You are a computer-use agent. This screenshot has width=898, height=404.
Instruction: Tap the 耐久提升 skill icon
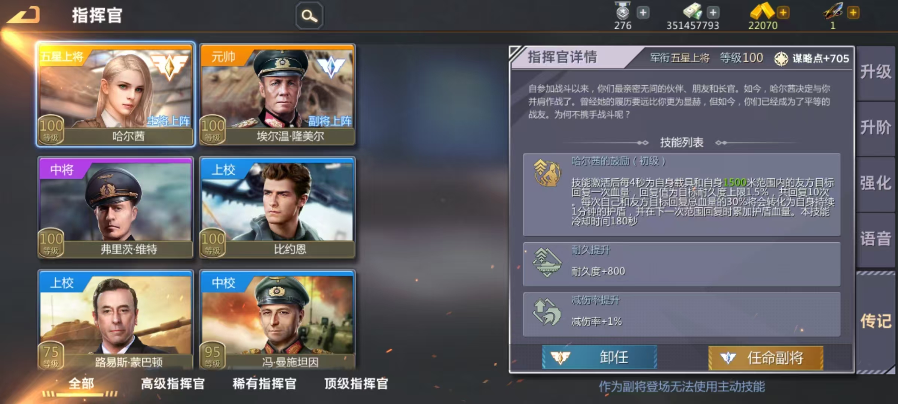point(547,263)
